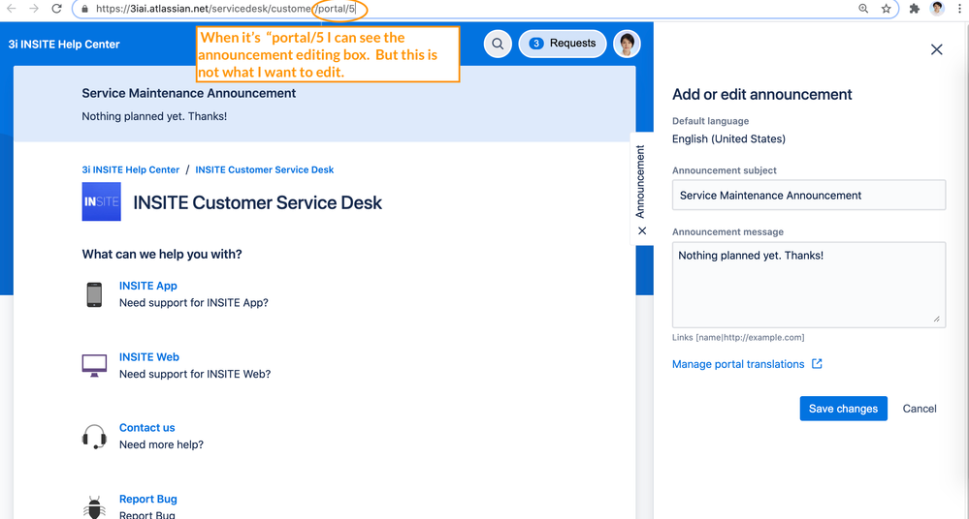This screenshot has width=969, height=519.
Task: Click the 'Need support for INSITE App?' description
Action: tap(193, 303)
